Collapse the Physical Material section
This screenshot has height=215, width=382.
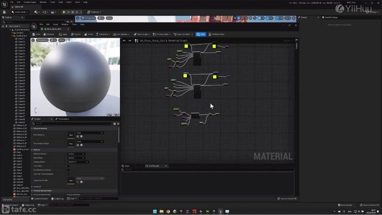point(32,128)
